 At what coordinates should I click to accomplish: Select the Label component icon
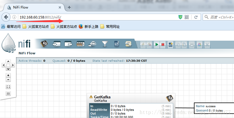click(128, 44)
